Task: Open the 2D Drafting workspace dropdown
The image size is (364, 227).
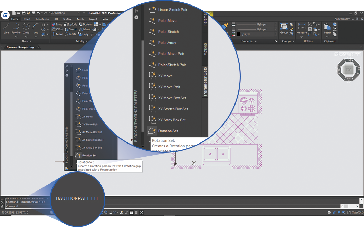Action: (78, 13)
